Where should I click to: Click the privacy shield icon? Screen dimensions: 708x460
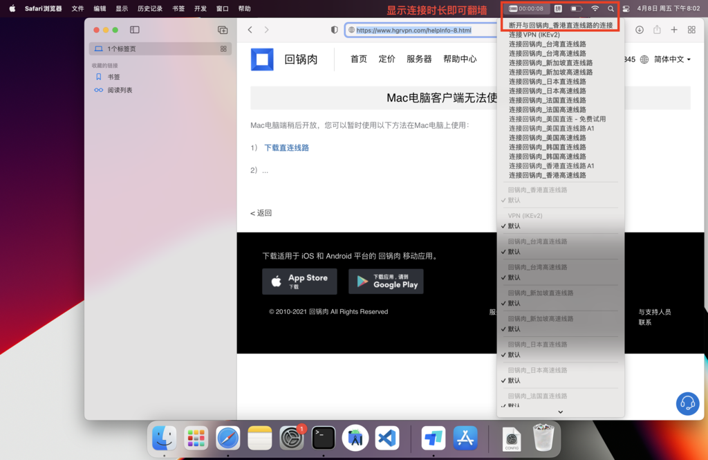click(335, 30)
